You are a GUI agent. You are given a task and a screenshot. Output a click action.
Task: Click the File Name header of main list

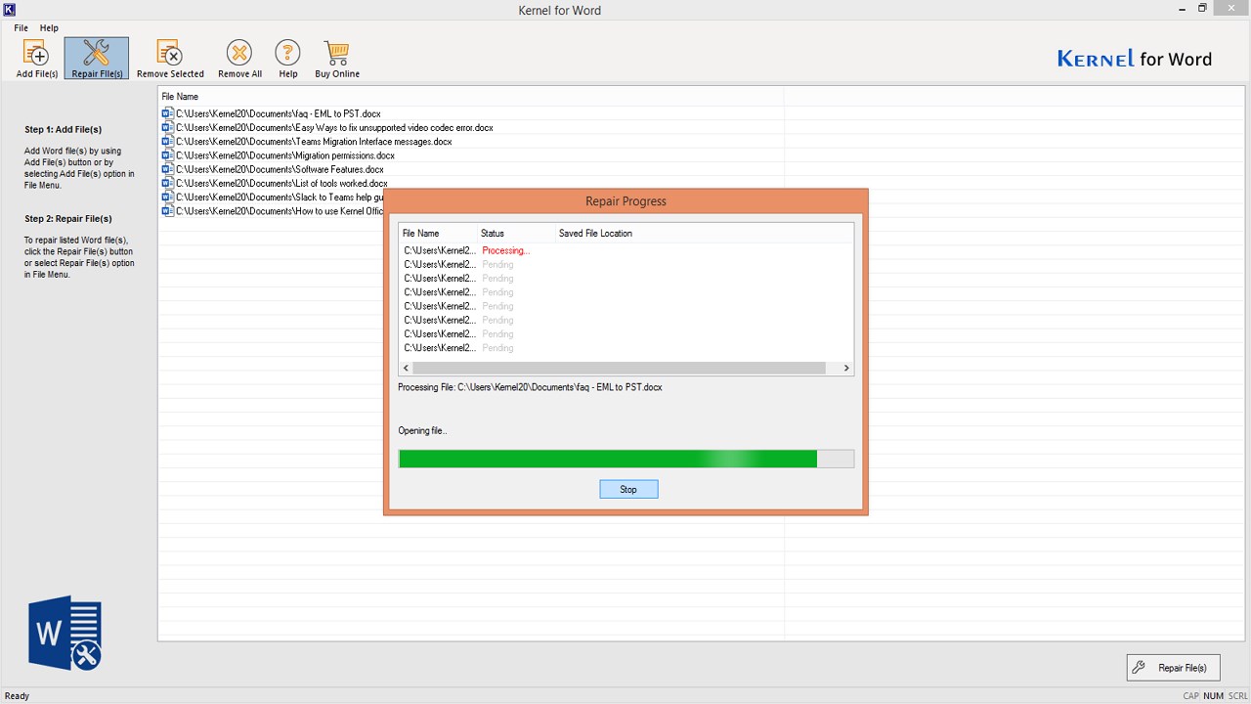click(180, 97)
